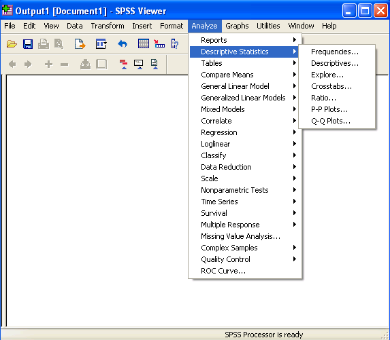Click the Expand plus outline icon
Image resolution: width=390 pixels, height=340 pixels.
tap(49, 64)
